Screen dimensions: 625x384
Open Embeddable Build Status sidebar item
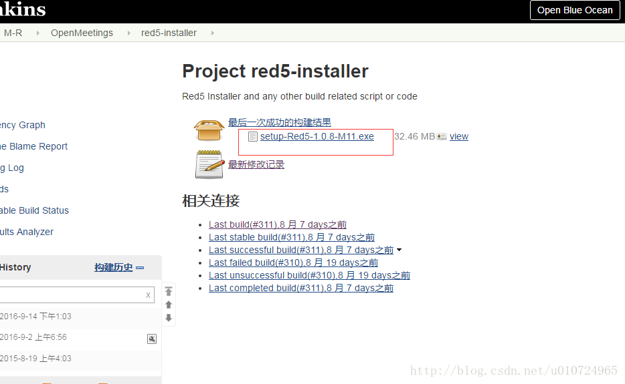tap(34, 210)
